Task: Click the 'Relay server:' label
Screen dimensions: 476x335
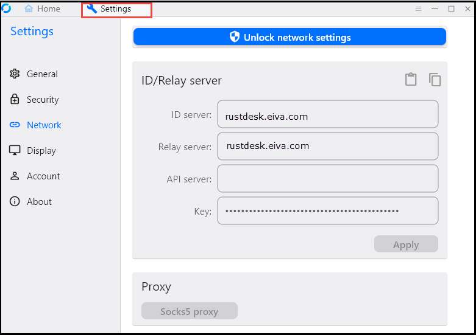Action: point(185,147)
